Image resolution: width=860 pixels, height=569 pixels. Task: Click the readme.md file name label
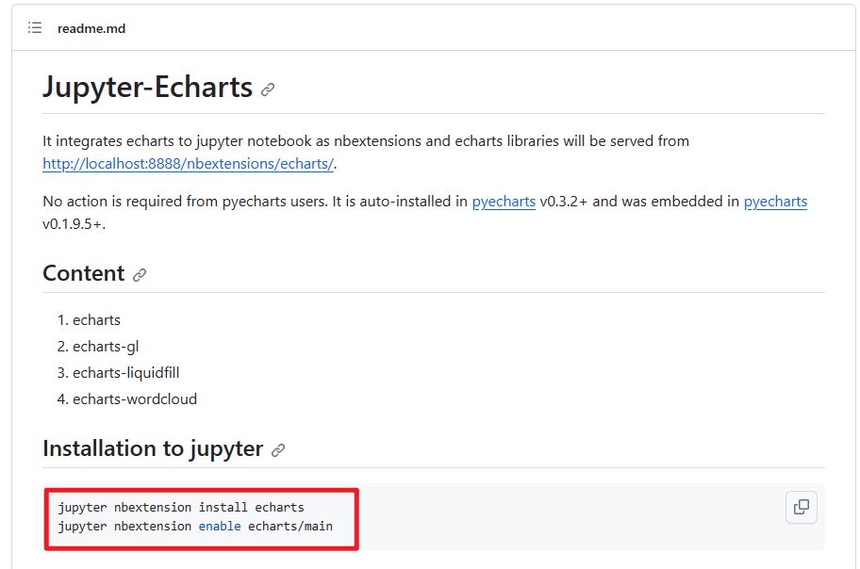pos(91,28)
